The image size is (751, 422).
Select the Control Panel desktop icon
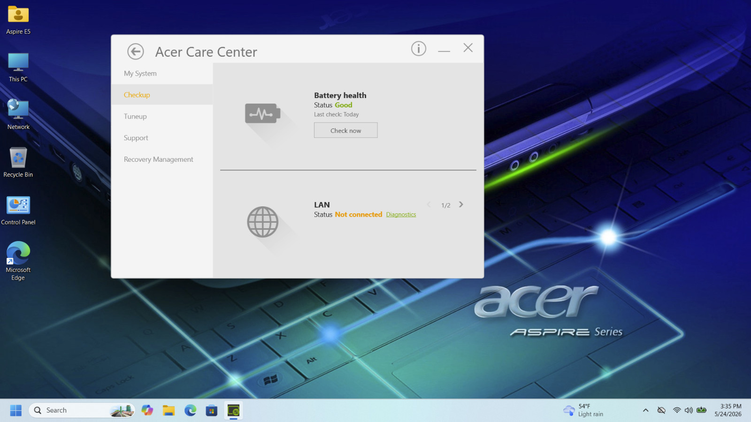[x=18, y=211]
